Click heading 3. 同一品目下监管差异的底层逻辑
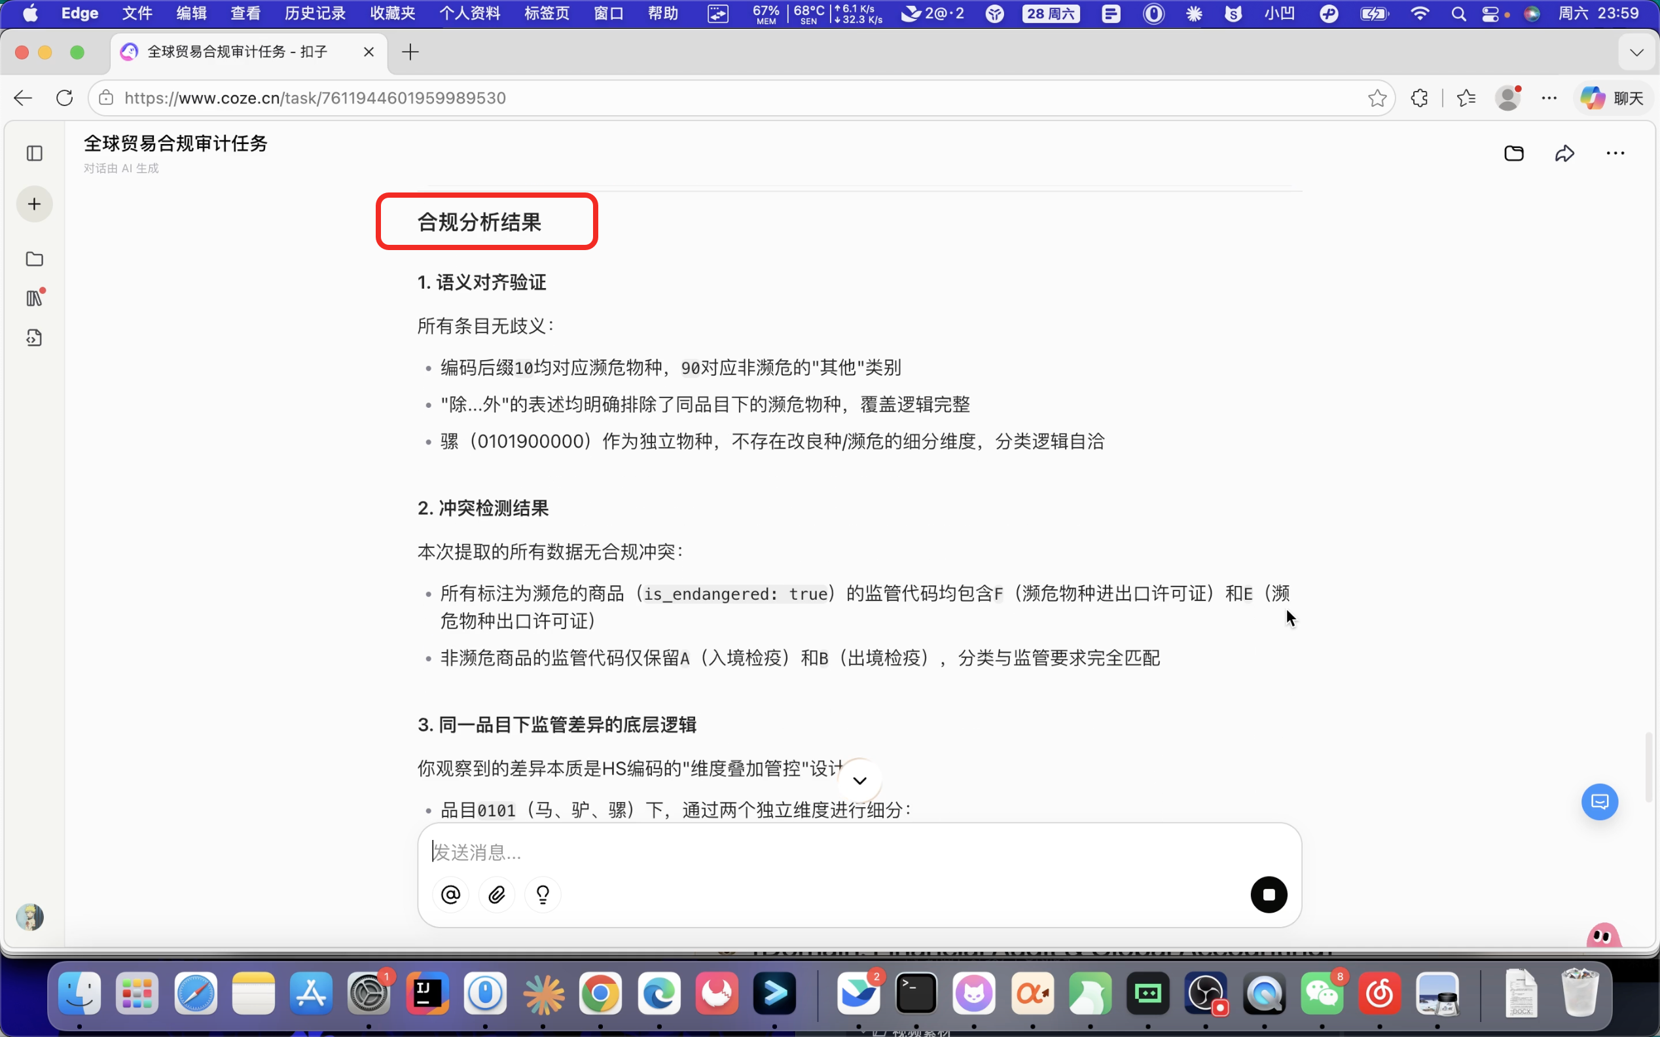Image resolution: width=1660 pixels, height=1037 pixels. point(557,725)
